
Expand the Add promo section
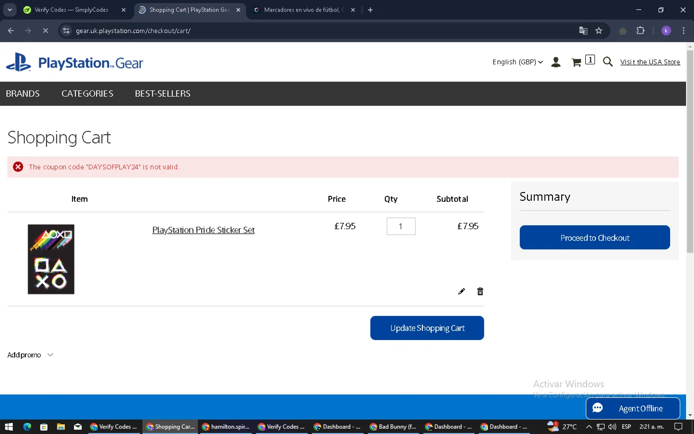[x=31, y=355]
